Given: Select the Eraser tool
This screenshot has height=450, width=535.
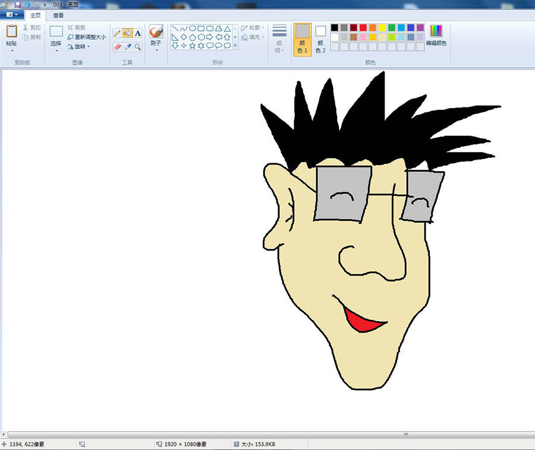Looking at the screenshot, I should click(117, 47).
